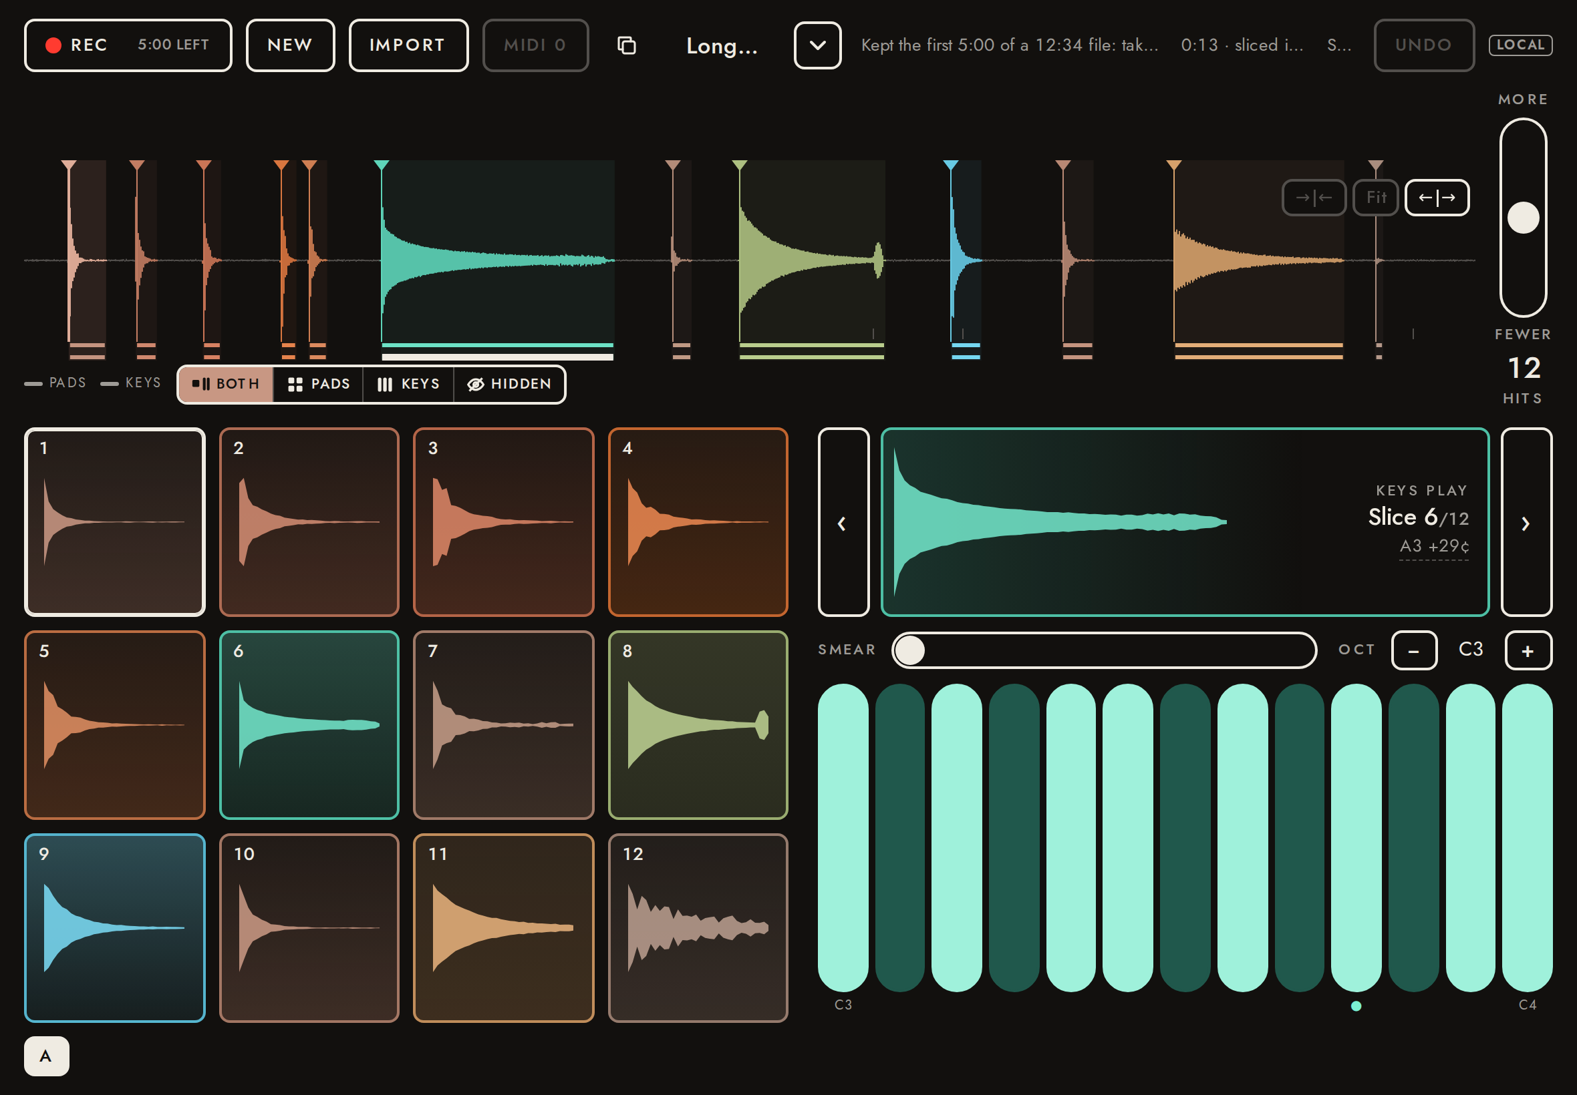Viewport: 1577px width, 1095px height.
Task: Go to the previous keys slice
Action: point(843,522)
